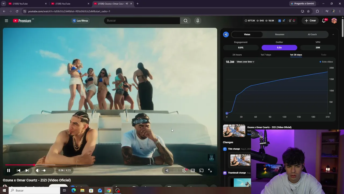Open File Explorer from the taskbar
The height and width of the screenshot is (194, 344).
tap(82, 190)
